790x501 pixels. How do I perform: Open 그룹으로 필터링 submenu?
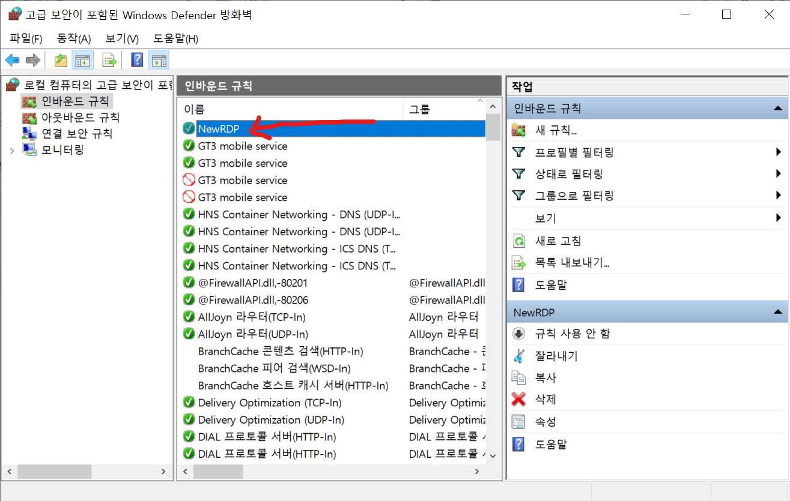point(646,196)
